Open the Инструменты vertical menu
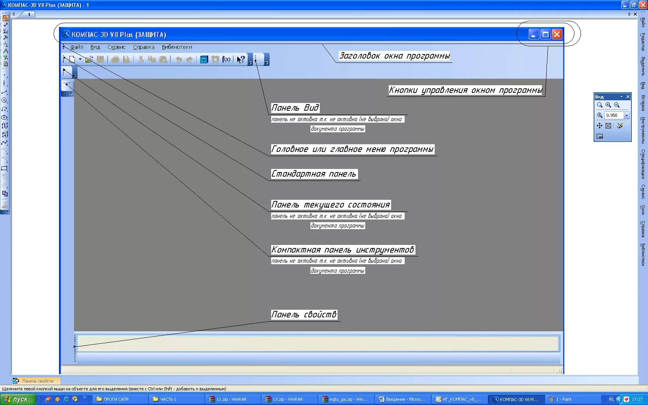This screenshot has height=405, width=648. coord(643,130)
